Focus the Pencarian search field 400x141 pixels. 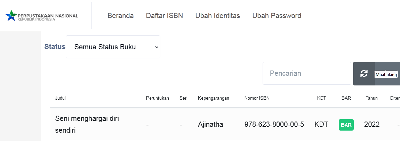307,73
